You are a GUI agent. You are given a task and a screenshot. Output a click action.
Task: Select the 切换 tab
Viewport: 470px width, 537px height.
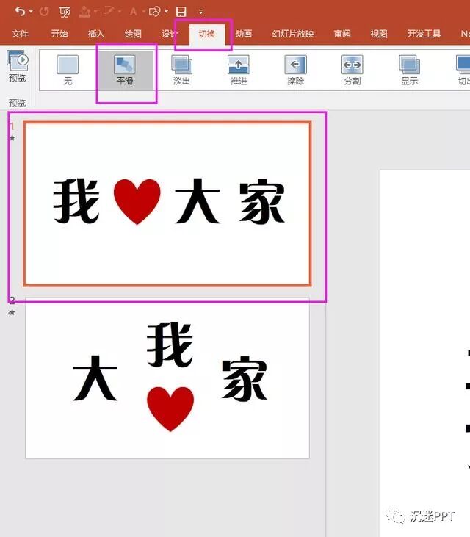[x=207, y=34]
